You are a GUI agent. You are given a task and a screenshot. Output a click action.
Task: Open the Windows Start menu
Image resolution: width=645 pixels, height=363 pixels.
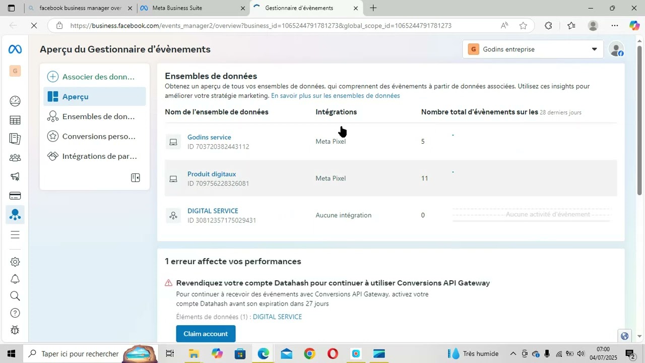click(x=11, y=354)
